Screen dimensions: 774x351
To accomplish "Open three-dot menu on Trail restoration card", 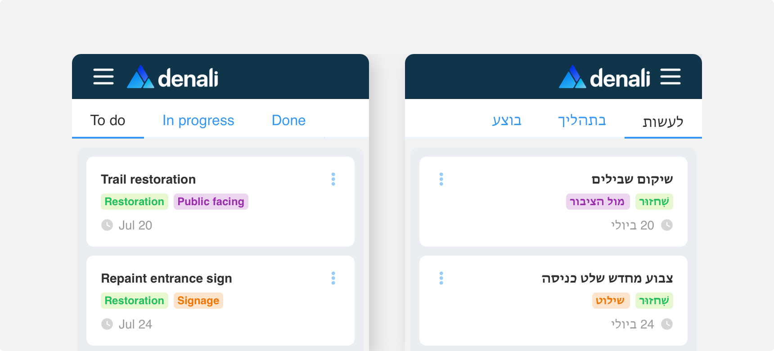I will 333,179.
